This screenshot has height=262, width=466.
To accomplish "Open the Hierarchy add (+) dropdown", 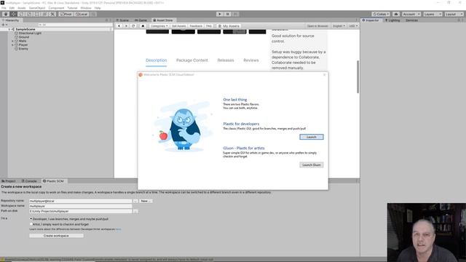I will (4, 25).
